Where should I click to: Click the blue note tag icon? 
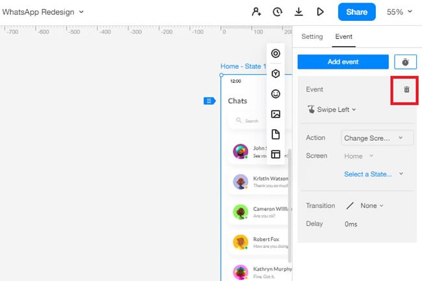[210, 101]
